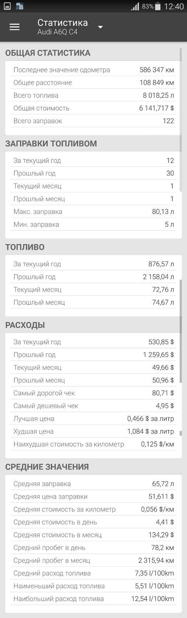Tap the Средний расход топлива row
The height and width of the screenshot is (618, 187).
(93, 573)
